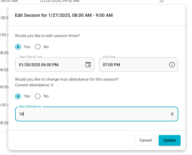This screenshot has height=155, width=192.
Task: Click the Update button
Action: (169, 140)
